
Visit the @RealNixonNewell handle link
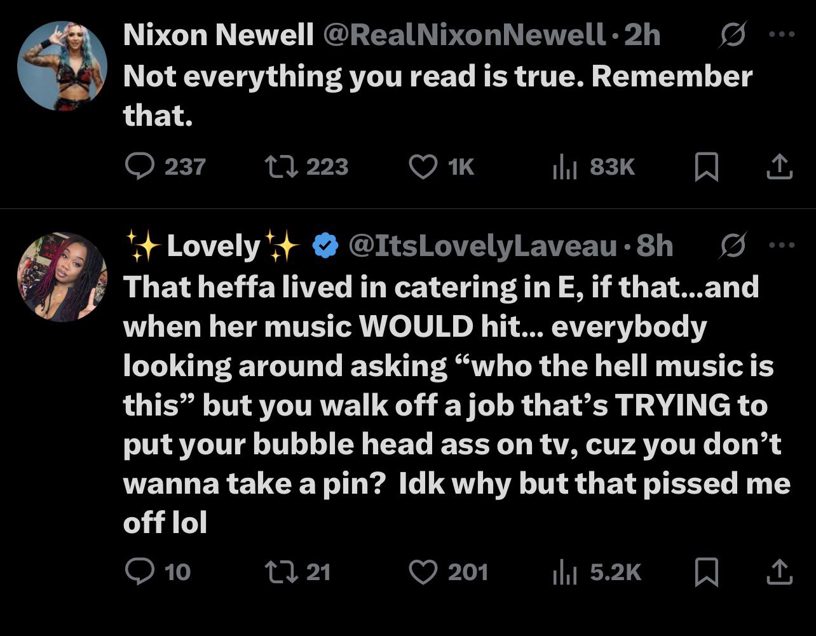463,36
